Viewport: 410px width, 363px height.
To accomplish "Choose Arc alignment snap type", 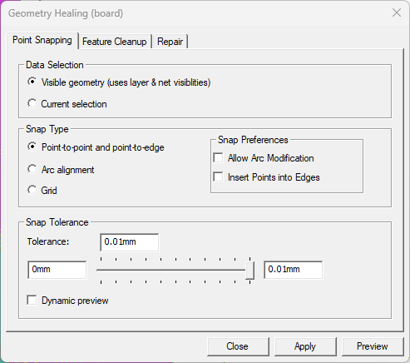I will [32, 169].
